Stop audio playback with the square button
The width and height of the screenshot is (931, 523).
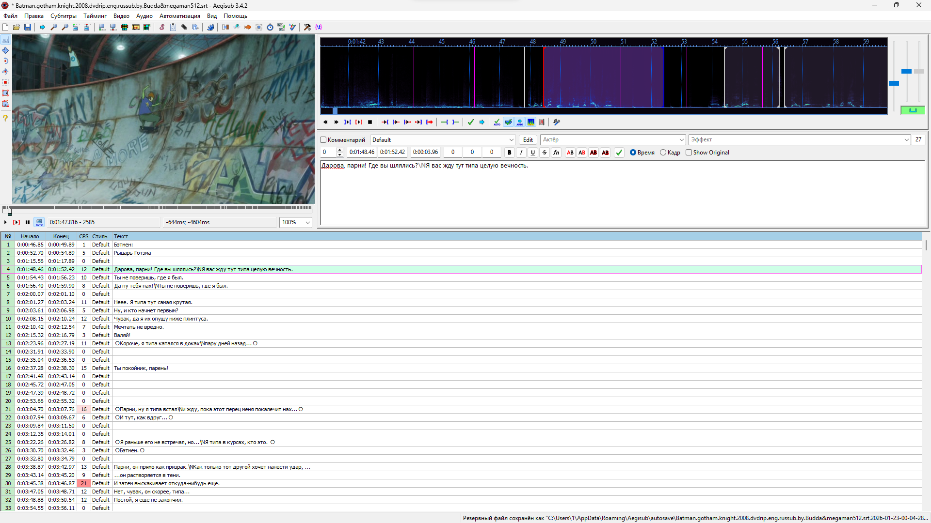pos(370,122)
